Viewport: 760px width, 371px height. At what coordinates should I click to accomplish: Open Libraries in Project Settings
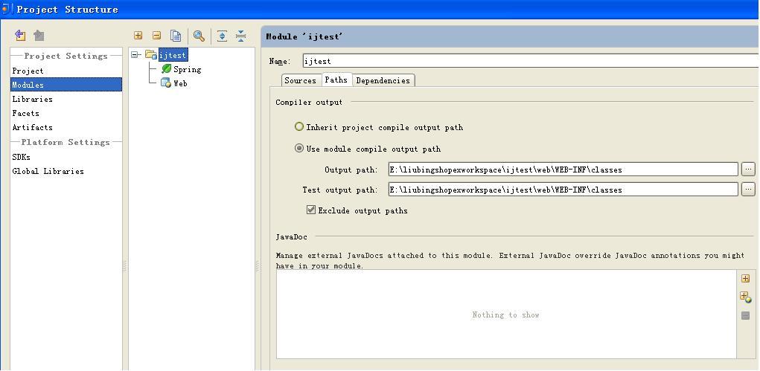(32, 99)
